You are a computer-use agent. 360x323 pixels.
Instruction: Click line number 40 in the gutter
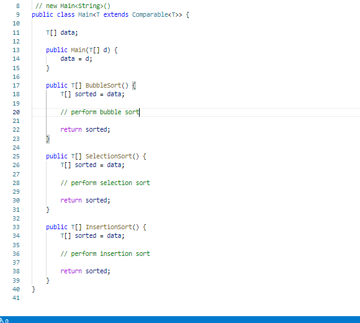click(x=16, y=289)
